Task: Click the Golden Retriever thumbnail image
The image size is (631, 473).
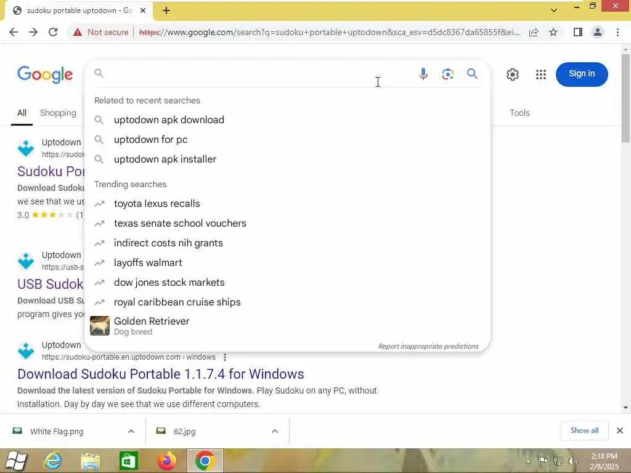Action: pos(99,326)
